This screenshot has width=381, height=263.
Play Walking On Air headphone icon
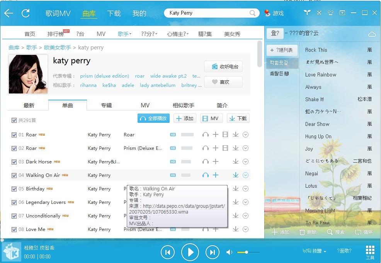pos(206,175)
